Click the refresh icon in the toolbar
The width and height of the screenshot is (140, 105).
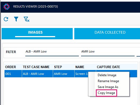point(6,19)
